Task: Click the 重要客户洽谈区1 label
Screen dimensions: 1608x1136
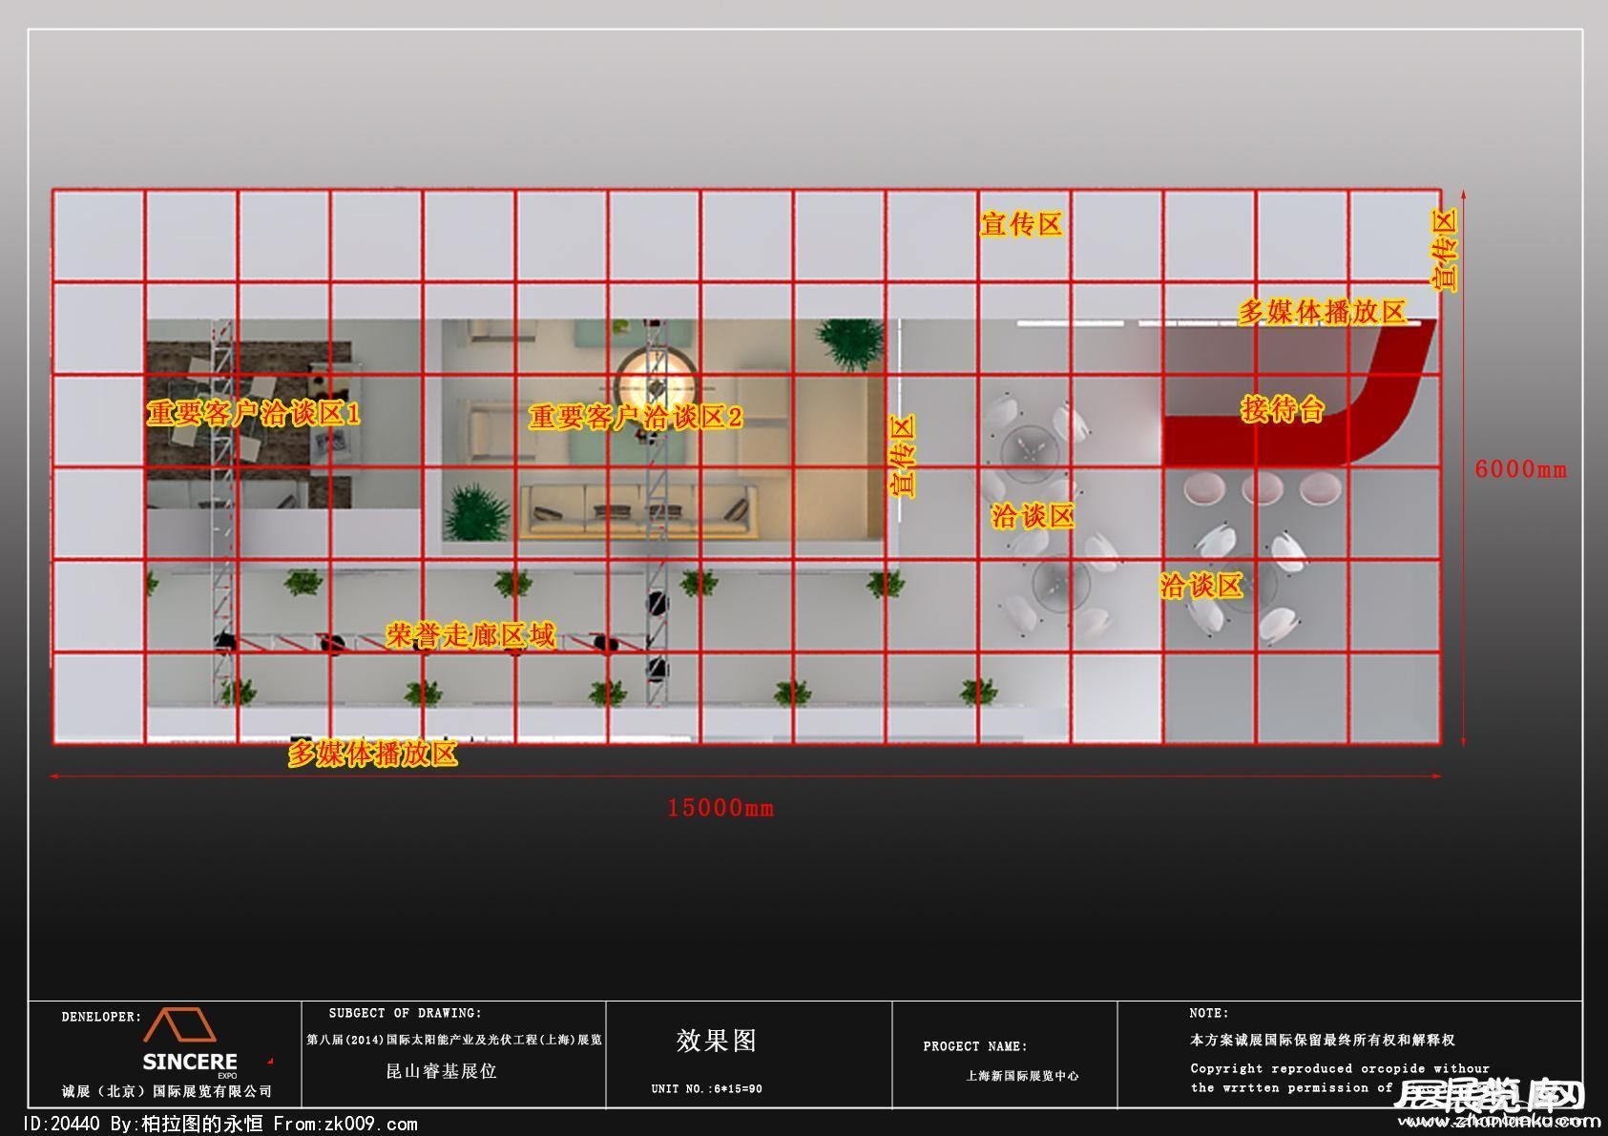Action: coord(254,414)
